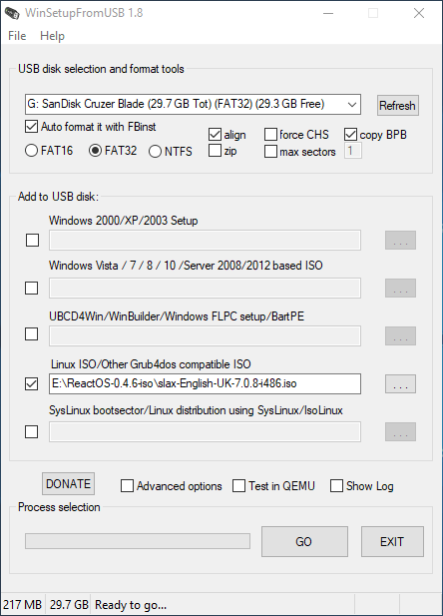
Task: Open the File menu
Action: point(17,36)
